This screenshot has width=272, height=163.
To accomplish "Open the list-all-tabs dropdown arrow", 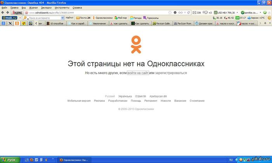I will (270, 23).
